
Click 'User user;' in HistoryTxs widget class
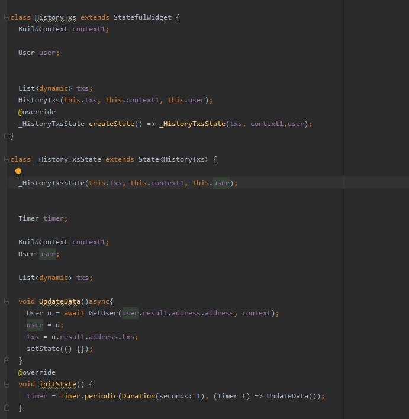point(38,53)
